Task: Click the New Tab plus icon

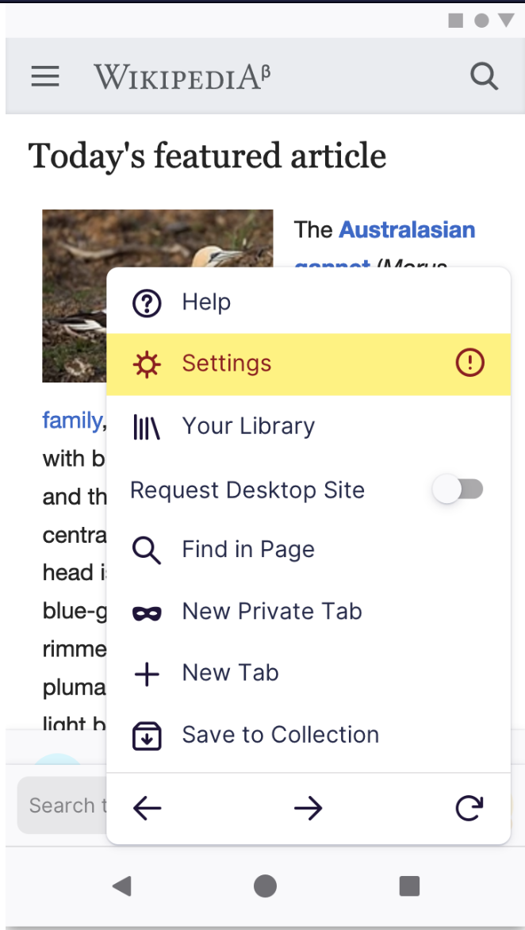Action: point(147,674)
